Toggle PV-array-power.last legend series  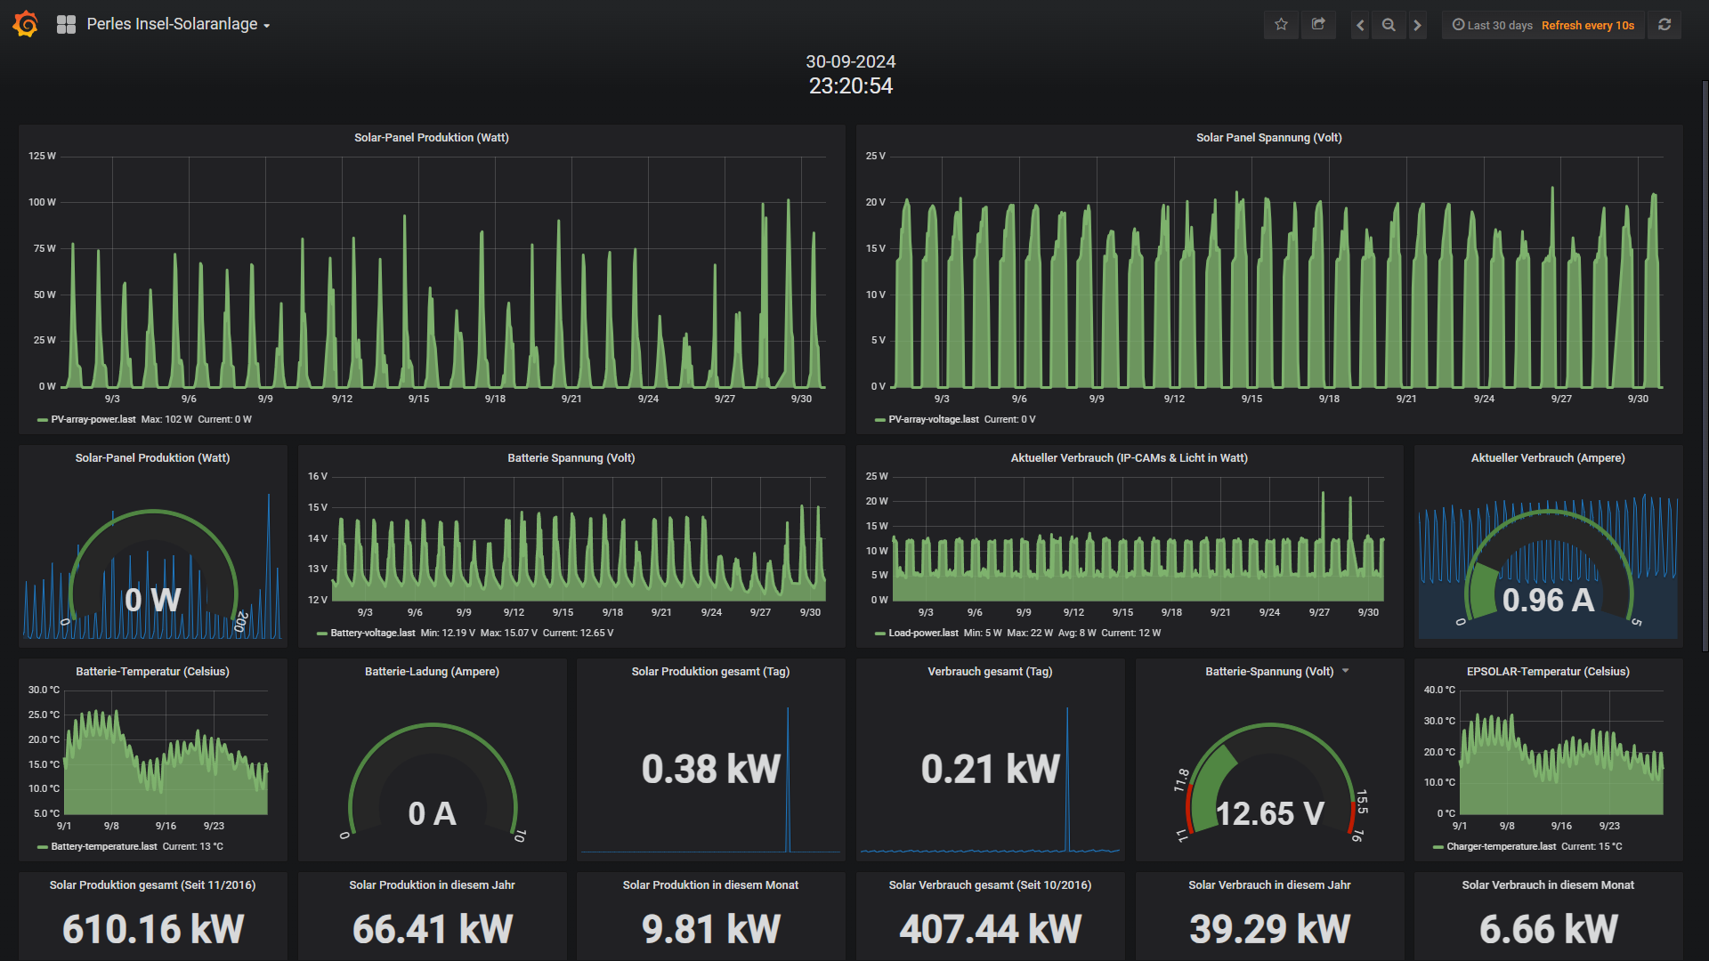93,420
